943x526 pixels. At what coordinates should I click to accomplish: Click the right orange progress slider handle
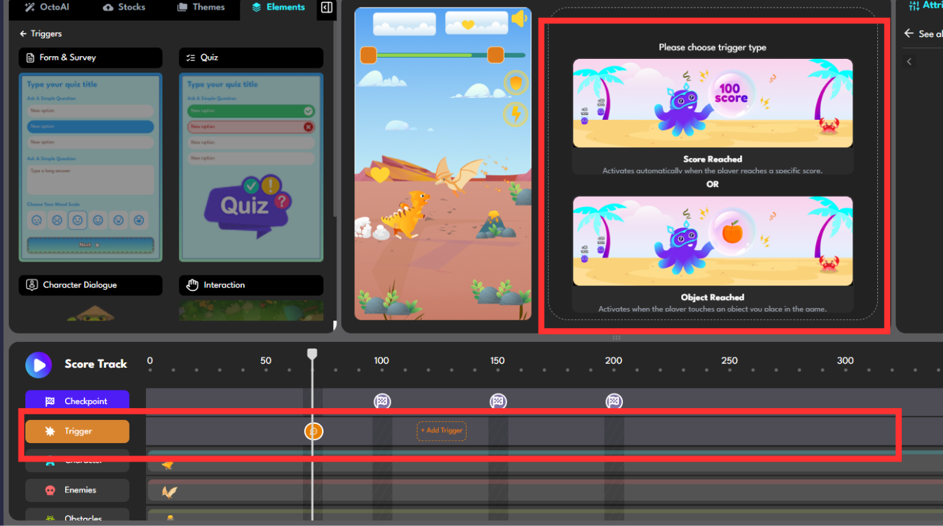(495, 55)
